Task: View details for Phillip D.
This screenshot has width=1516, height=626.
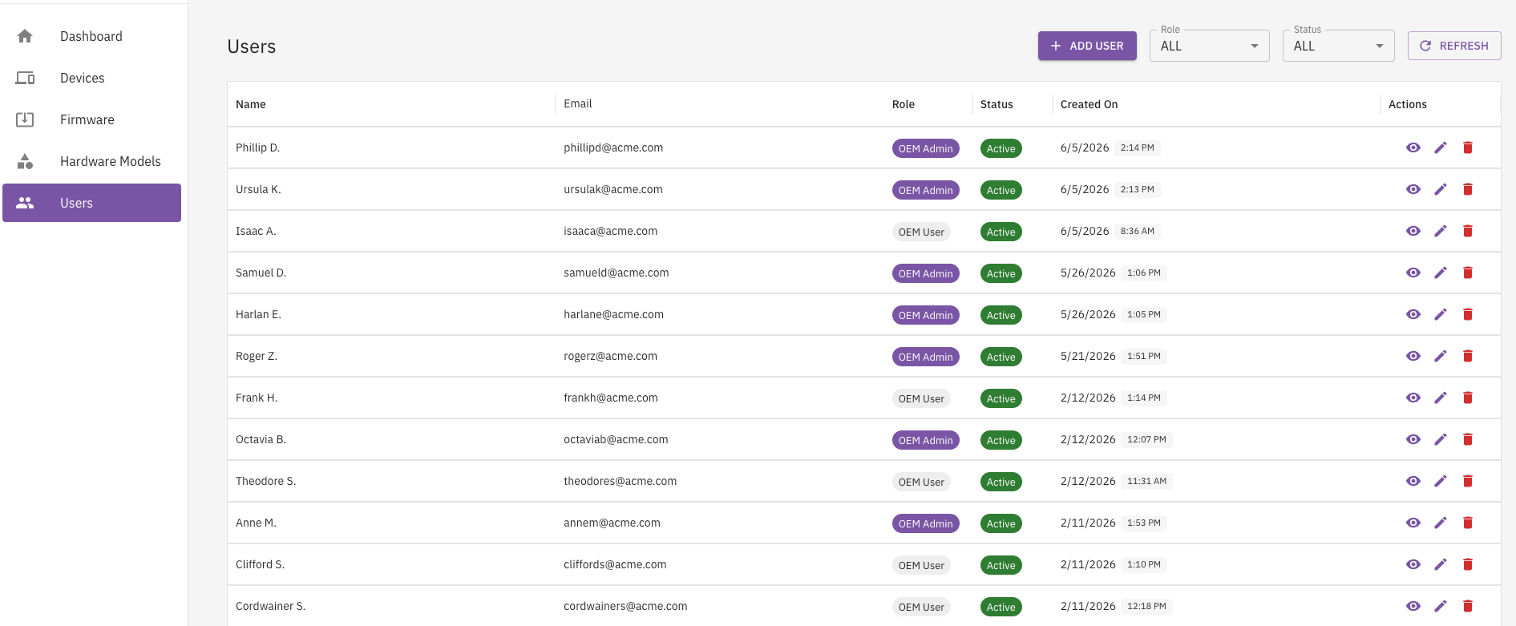Action: coord(1413,147)
